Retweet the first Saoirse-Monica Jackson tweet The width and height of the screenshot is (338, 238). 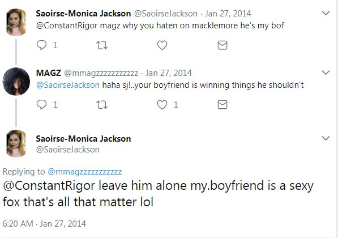click(x=102, y=45)
